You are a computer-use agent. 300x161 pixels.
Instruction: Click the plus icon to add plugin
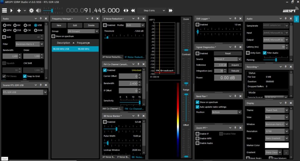click(x=19, y=11)
